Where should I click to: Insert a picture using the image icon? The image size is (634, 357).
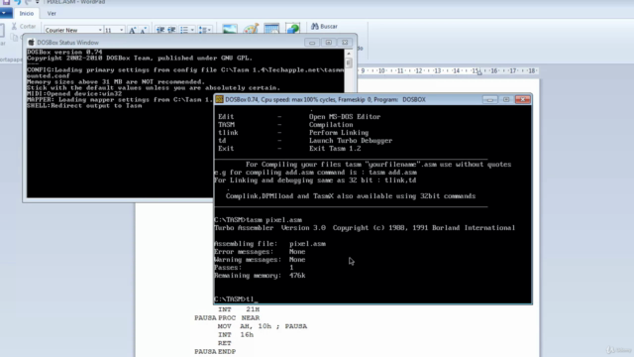click(230, 29)
